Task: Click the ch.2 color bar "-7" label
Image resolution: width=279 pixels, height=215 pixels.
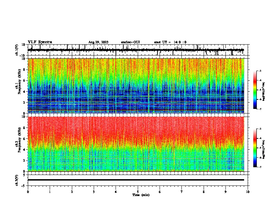Action: 260,167
